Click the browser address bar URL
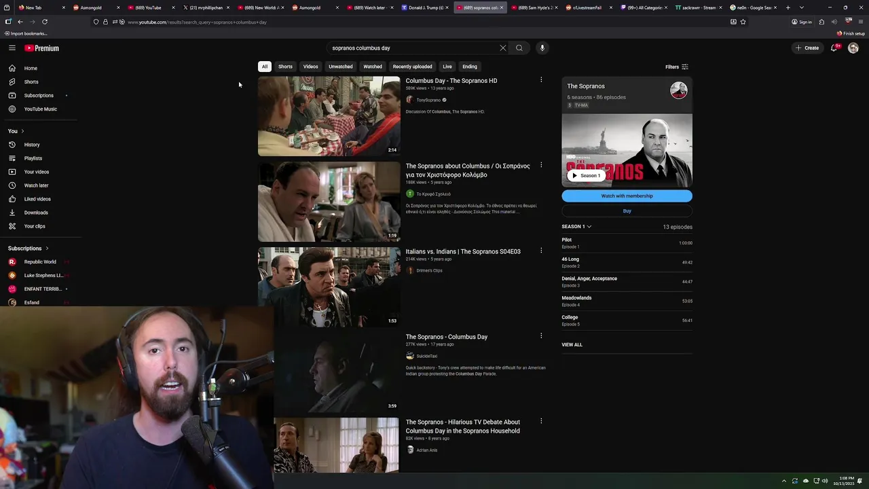The image size is (869, 489). pyautogui.click(x=197, y=22)
